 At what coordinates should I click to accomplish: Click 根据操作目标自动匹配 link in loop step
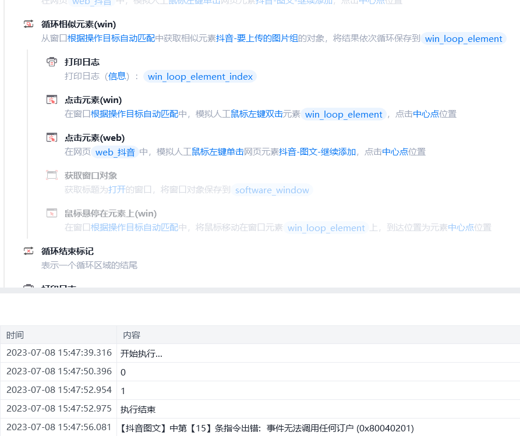tap(111, 38)
